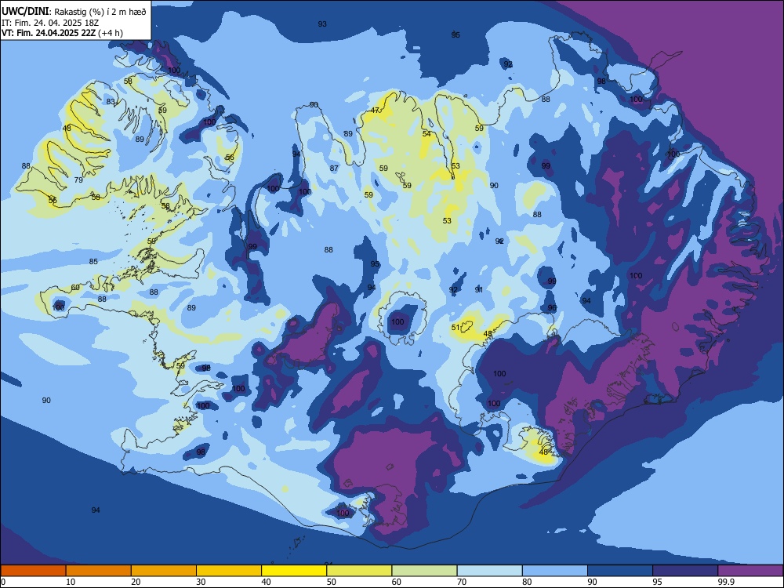Click the map humidity value '96'
The image size is (784, 588).
click(x=552, y=308)
